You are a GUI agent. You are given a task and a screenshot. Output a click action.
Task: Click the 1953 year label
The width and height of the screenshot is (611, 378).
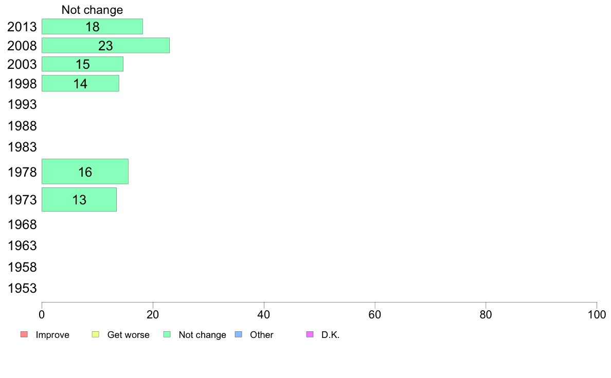(x=22, y=289)
